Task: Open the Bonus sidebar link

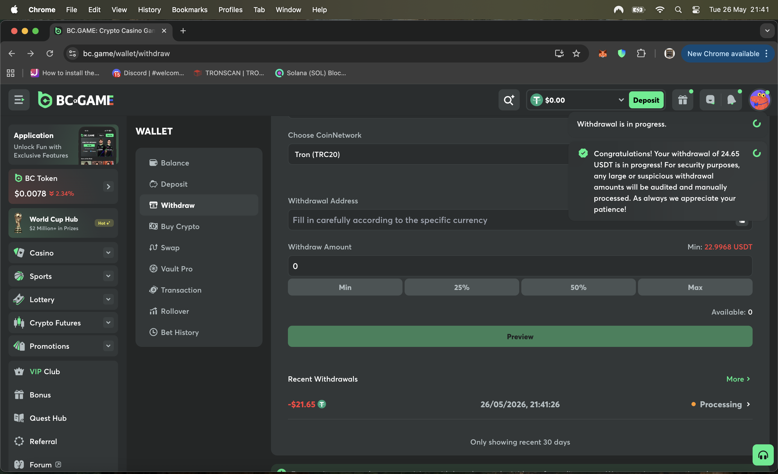Action: tap(63, 395)
